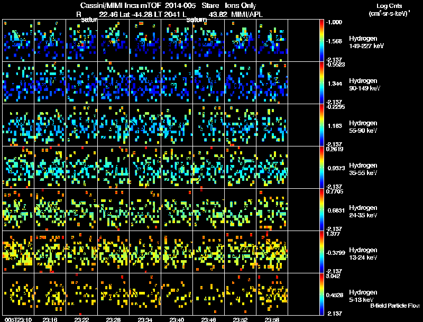Viewport: 423px width, 322px height.
Task: Open the 5-13 keV panel at 23:28
Action: [114, 294]
